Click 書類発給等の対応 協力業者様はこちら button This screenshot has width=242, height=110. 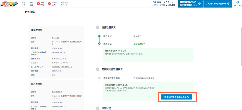(x=190, y=4)
